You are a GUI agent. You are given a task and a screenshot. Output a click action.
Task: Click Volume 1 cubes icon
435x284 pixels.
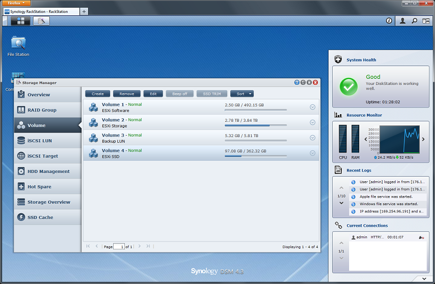[x=93, y=107]
